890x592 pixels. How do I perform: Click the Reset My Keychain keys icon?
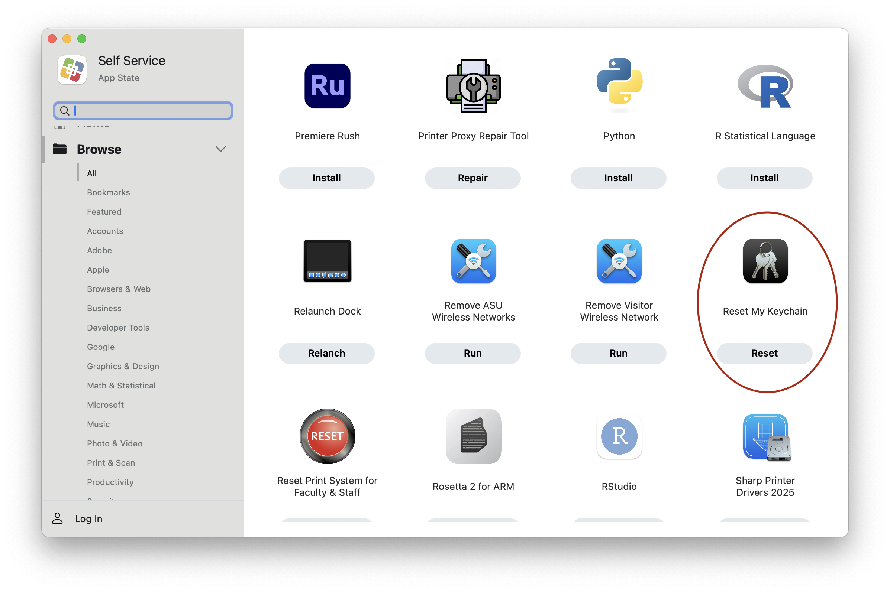coord(765,261)
